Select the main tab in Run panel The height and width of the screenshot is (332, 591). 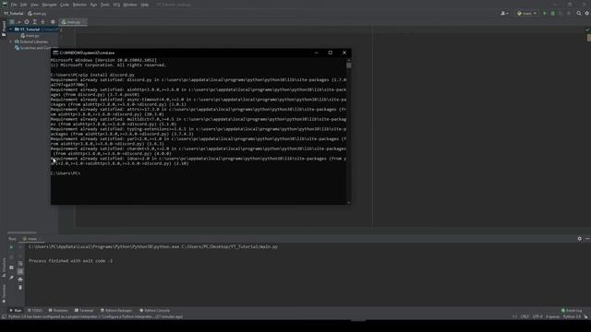30,239
